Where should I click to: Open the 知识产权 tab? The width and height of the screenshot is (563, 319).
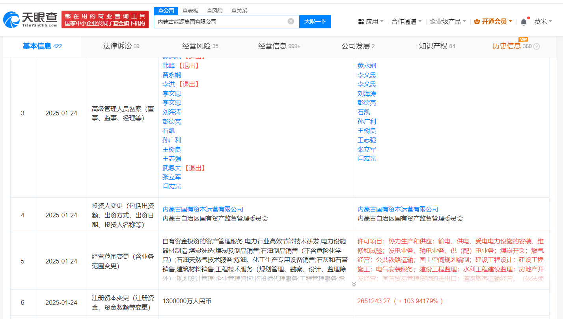pos(437,46)
